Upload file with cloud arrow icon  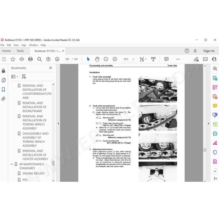(22, 59)
